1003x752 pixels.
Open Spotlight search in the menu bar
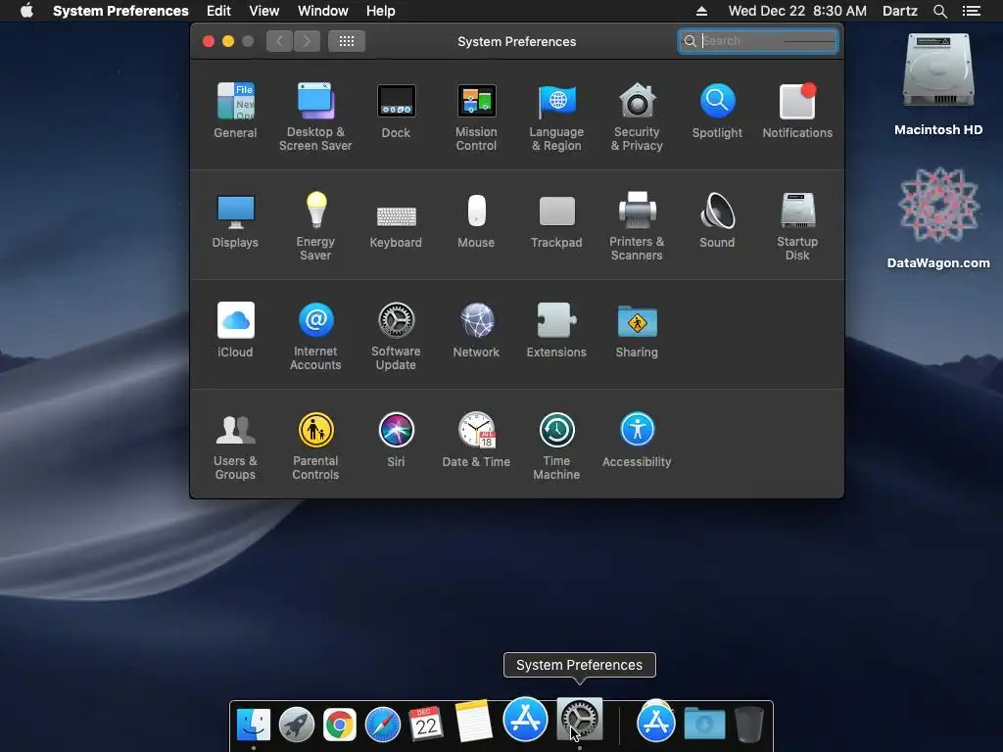point(939,11)
